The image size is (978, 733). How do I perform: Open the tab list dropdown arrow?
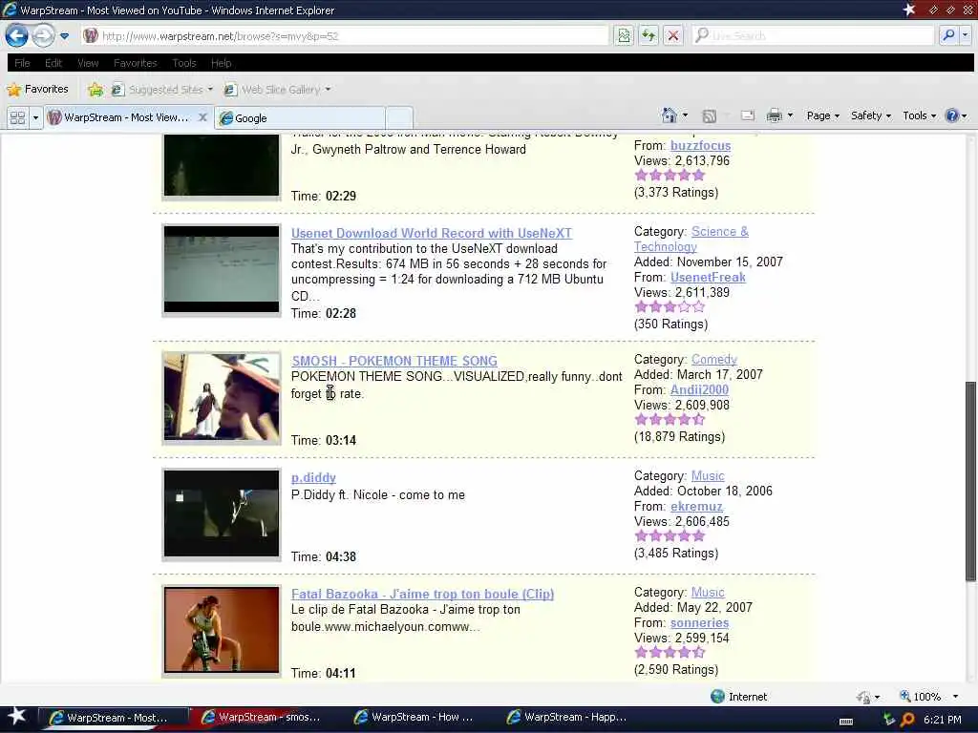point(35,117)
